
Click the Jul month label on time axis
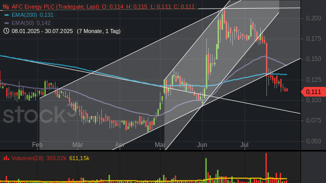(244, 145)
